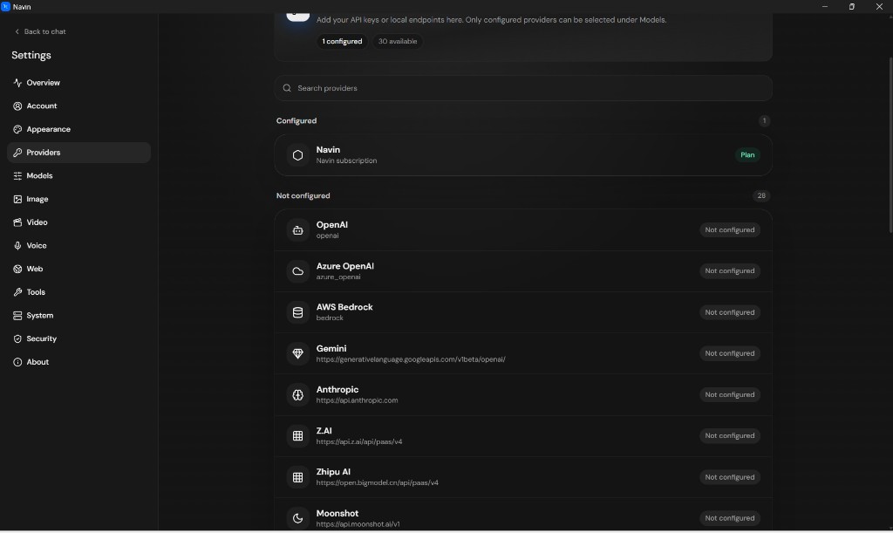Screen dimensions: 893x533
Task: Click the Navin subscription row text
Action: (346, 161)
